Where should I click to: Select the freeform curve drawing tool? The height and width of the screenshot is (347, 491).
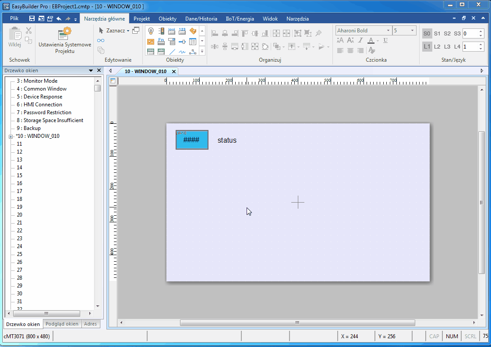pyautogui.click(x=182, y=51)
